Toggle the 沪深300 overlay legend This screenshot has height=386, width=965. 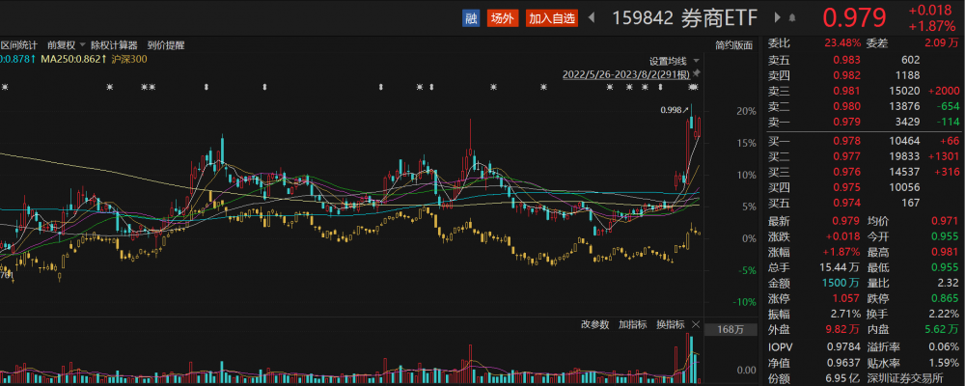130,59
